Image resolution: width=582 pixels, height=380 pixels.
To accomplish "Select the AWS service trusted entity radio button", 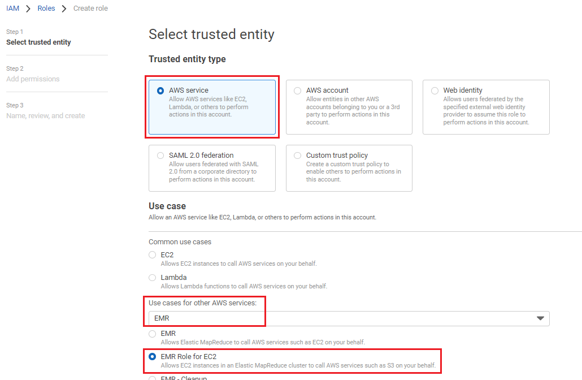I will [x=159, y=90].
